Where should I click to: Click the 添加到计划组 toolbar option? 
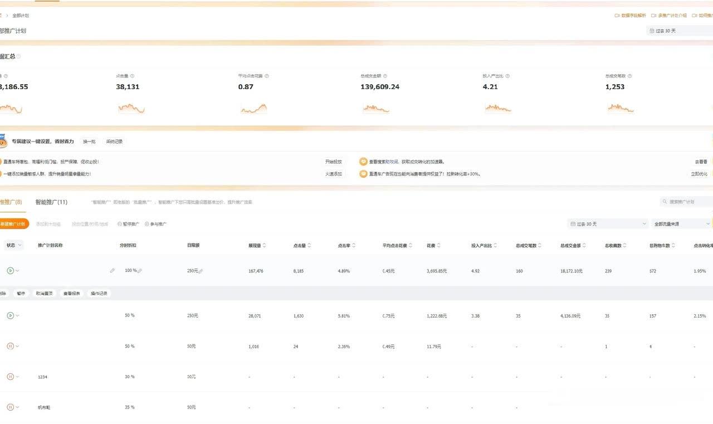[48, 224]
